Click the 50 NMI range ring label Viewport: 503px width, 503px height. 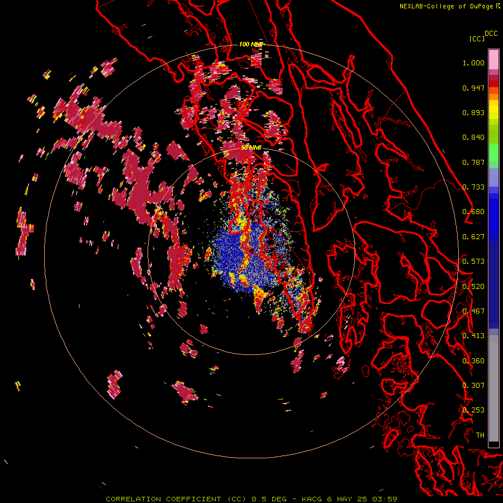point(251,148)
